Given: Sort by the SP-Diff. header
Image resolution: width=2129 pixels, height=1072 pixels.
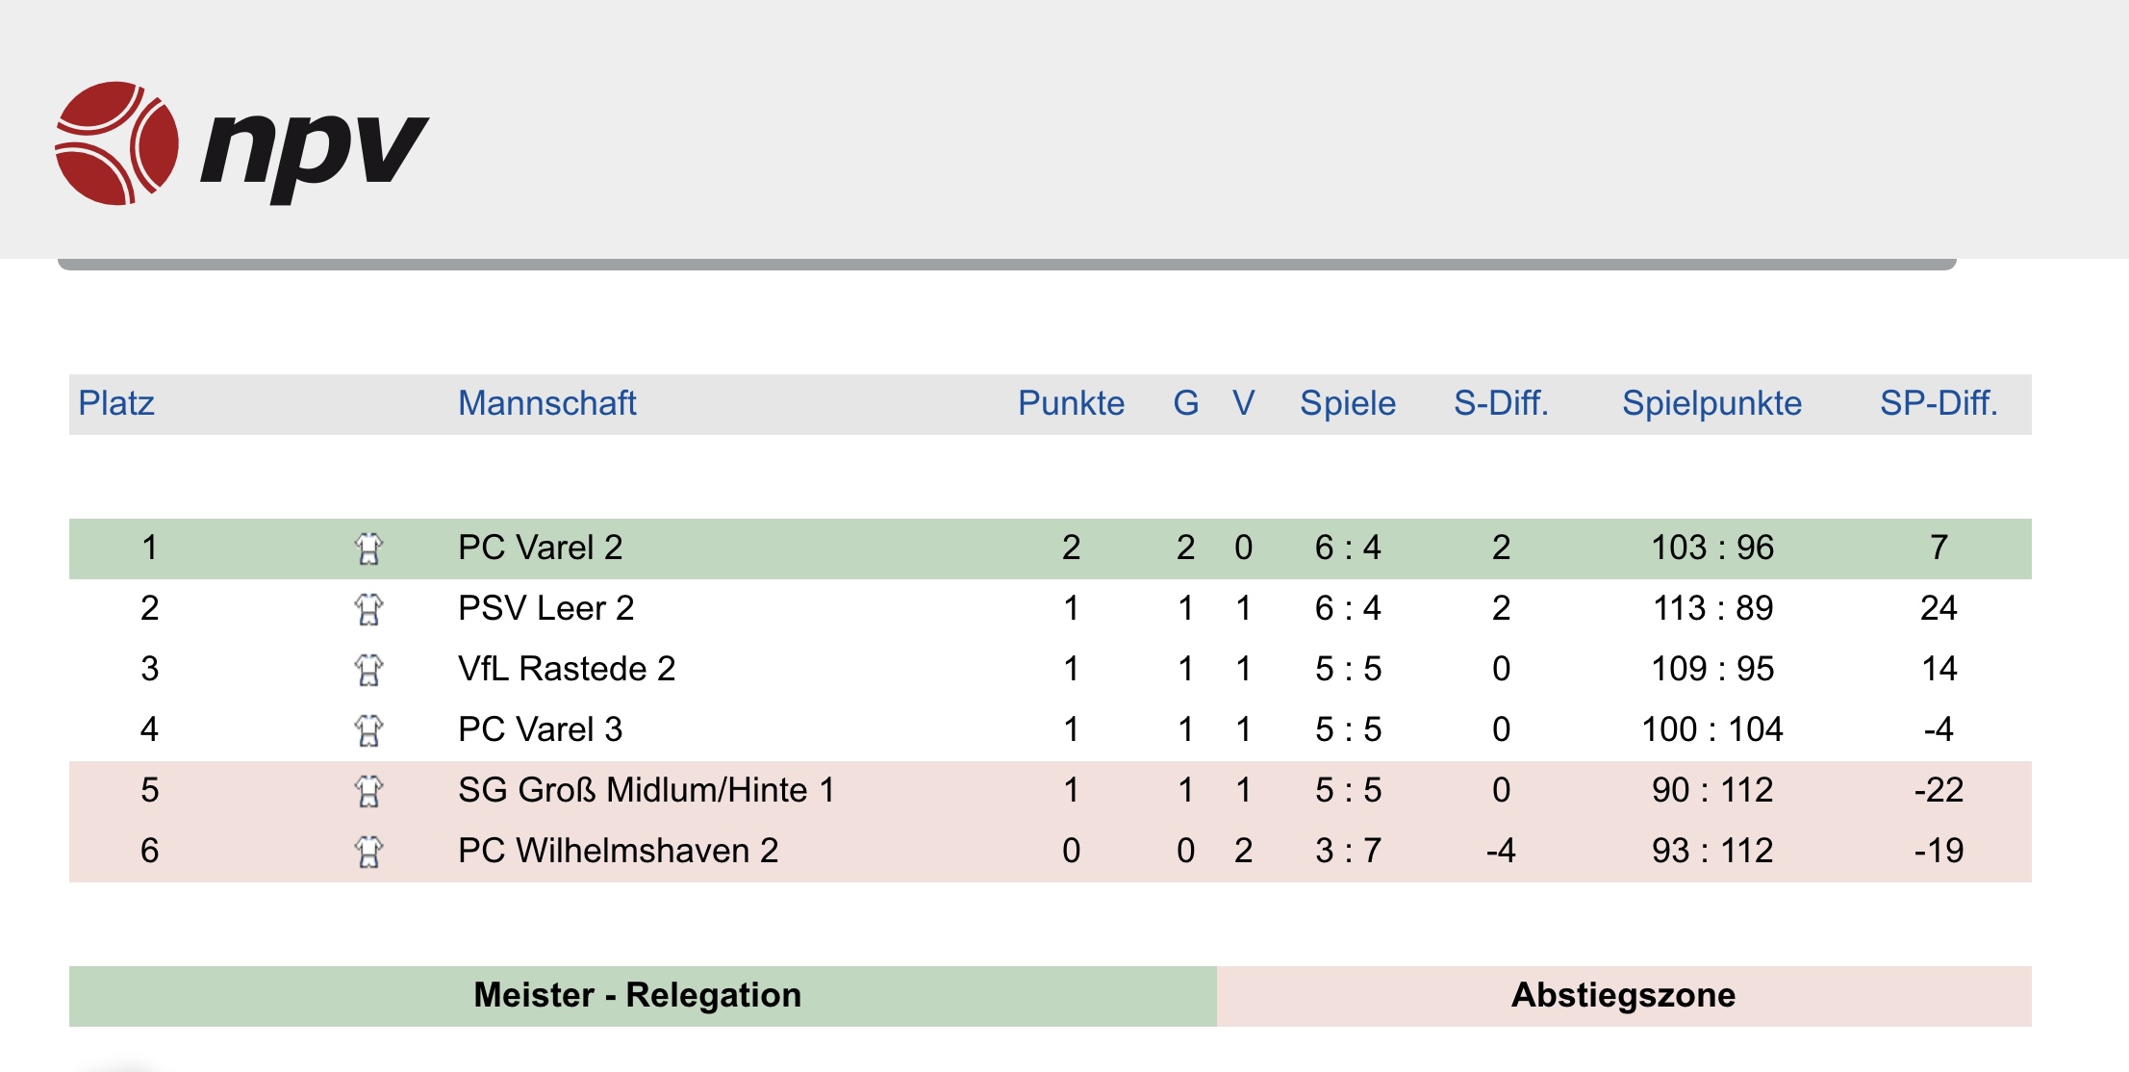Looking at the screenshot, I should [1939, 403].
